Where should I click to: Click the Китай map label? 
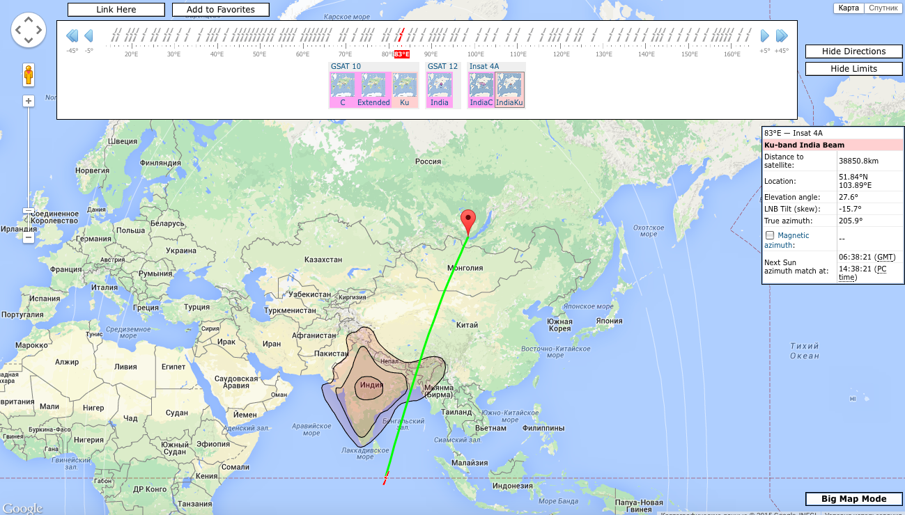coord(467,325)
